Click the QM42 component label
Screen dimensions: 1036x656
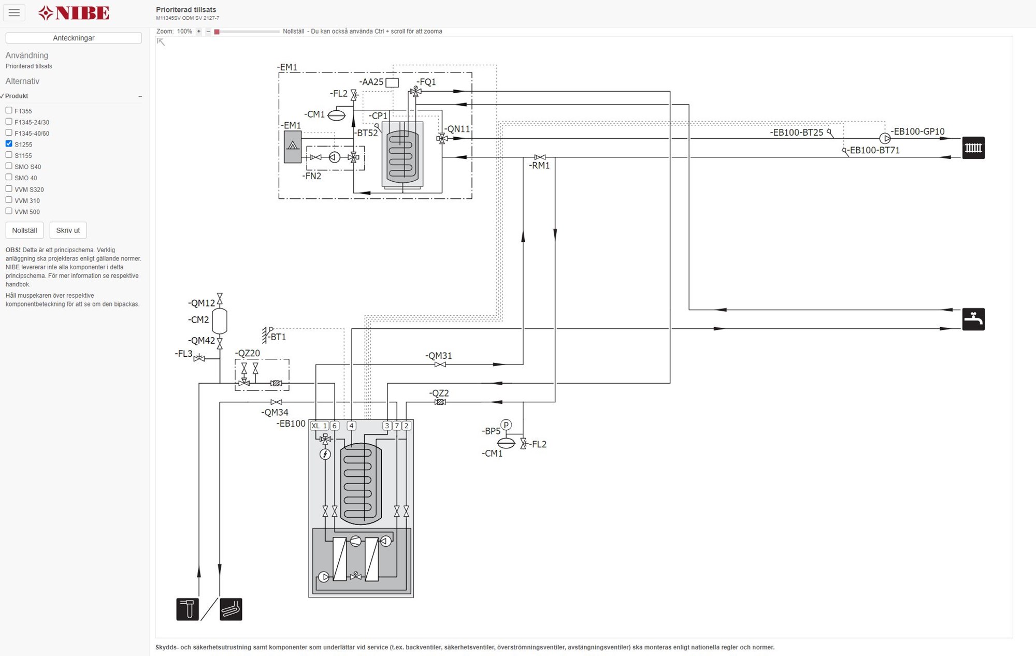coord(202,341)
